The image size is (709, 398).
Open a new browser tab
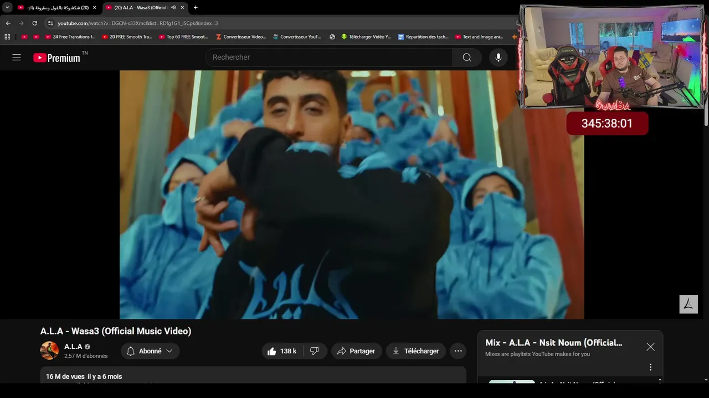pyautogui.click(x=196, y=8)
